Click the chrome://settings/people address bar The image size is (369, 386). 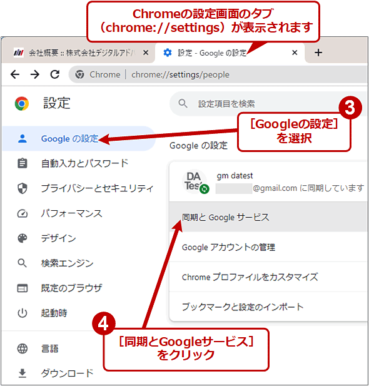point(218,74)
